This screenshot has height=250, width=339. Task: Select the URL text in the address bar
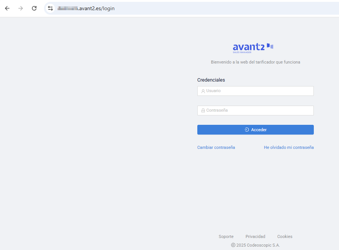[86, 8]
